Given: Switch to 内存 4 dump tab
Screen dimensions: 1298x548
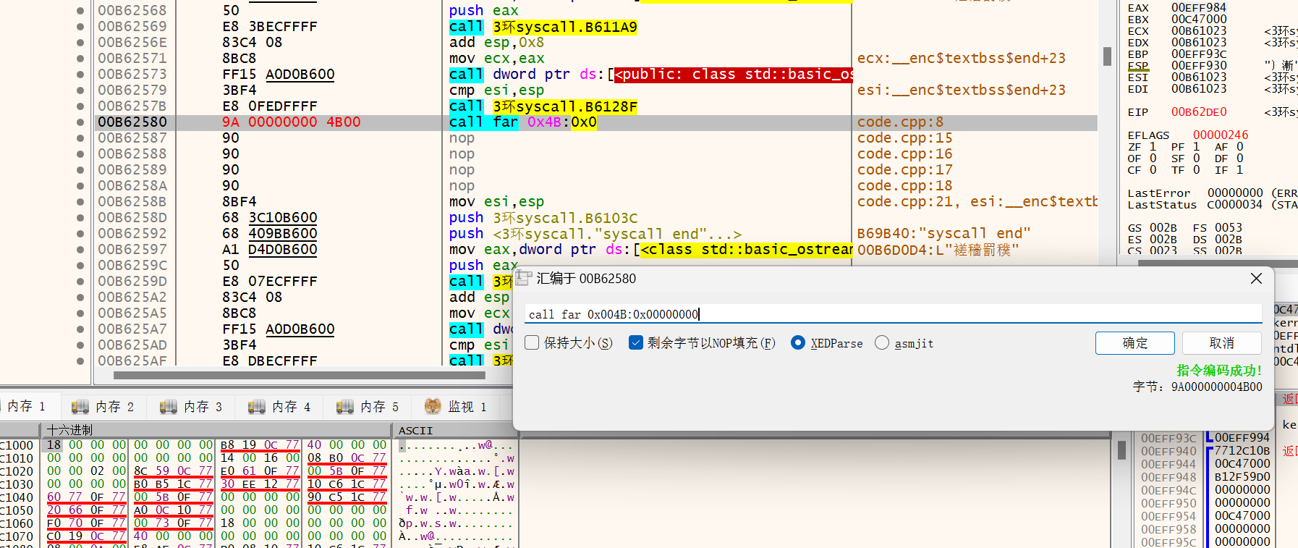Looking at the screenshot, I should click(279, 406).
